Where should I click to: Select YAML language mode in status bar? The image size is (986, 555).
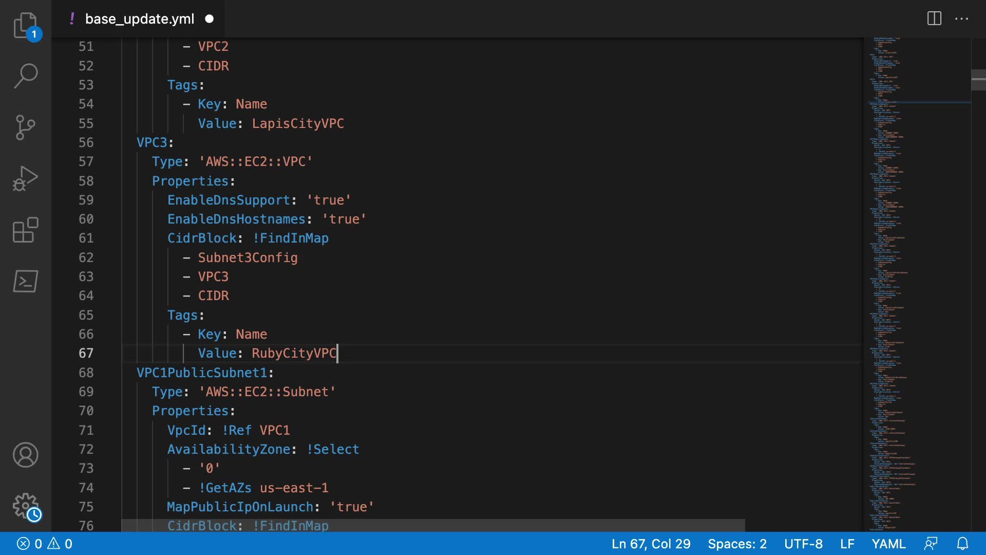(x=888, y=544)
